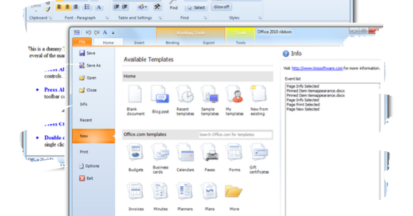The height and width of the screenshot is (216, 413).
Task: Click the bullet list icon in the back window ribbon
Action: point(87,7)
